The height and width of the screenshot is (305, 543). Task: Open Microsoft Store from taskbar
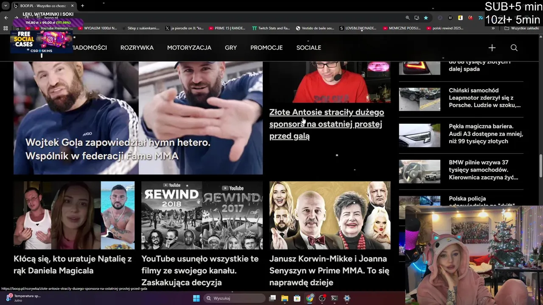pyautogui.click(x=297, y=298)
